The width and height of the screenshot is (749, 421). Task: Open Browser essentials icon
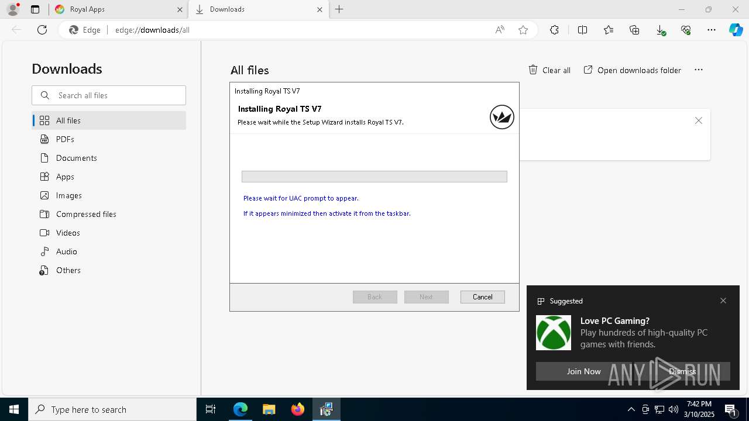tap(686, 30)
